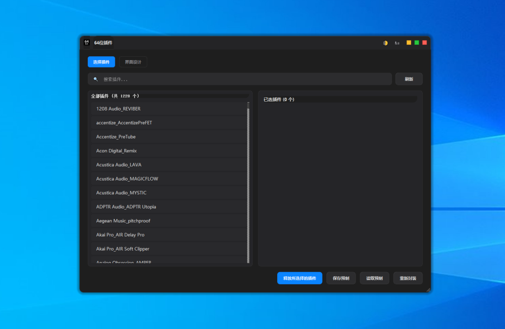Screen dimensions: 505x329
Task: Click the plugin list vertical scrollbar
Action: point(248,183)
